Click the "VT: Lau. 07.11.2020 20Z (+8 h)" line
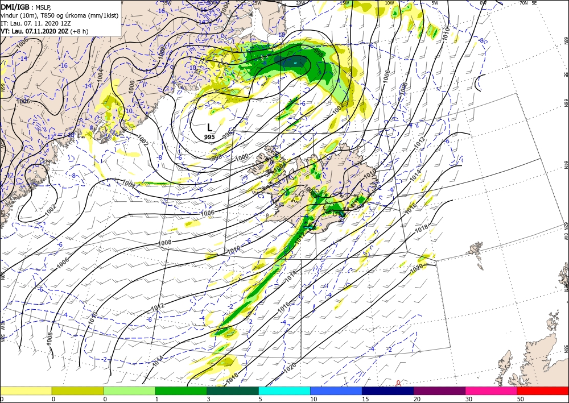 coord(44,31)
